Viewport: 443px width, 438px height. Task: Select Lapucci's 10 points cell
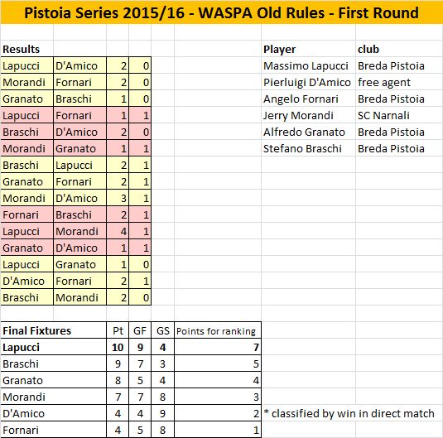tap(118, 347)
